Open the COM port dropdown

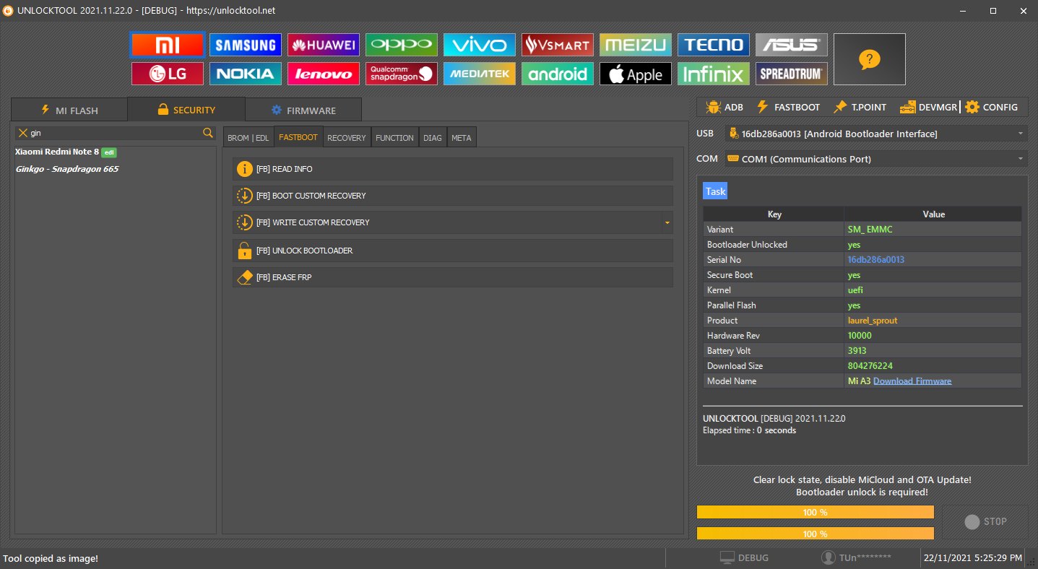tap(876, 159)
